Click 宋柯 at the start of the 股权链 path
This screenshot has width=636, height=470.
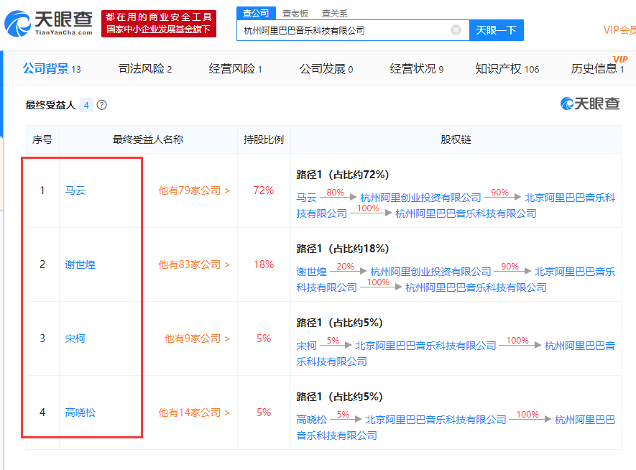(x=306, y=346)
